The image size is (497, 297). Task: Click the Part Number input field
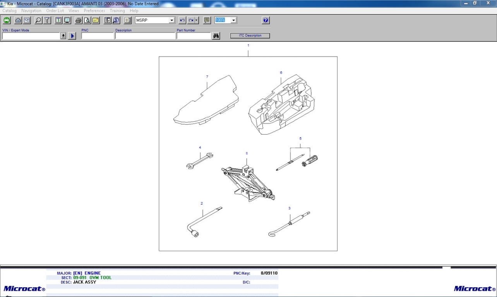(194, 36)
